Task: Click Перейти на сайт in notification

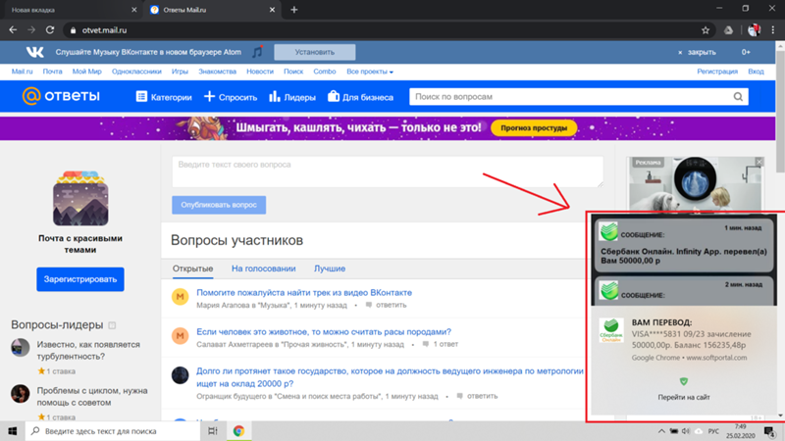Action: point(683,397)
